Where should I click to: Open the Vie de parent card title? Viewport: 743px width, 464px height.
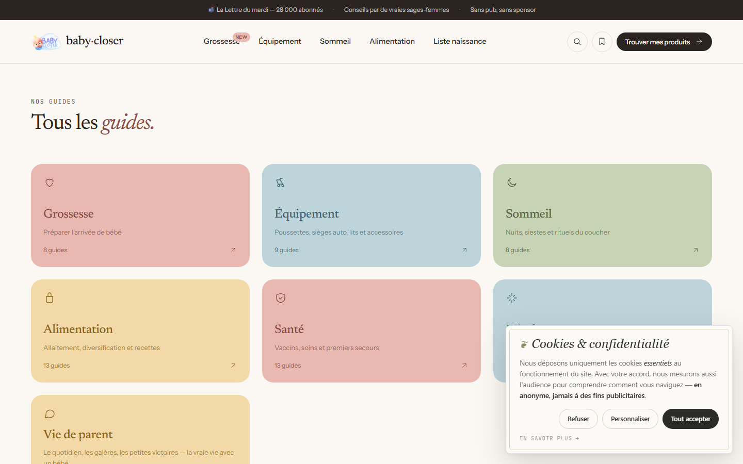78,434
